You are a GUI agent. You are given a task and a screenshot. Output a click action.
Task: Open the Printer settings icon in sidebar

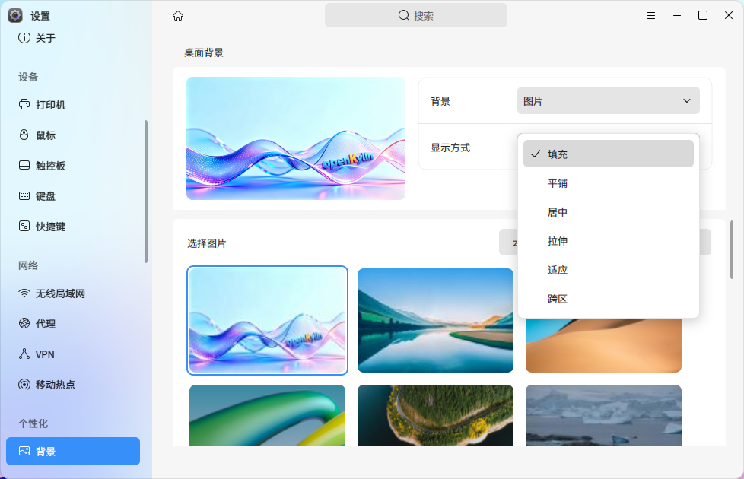tap(24, 104)
